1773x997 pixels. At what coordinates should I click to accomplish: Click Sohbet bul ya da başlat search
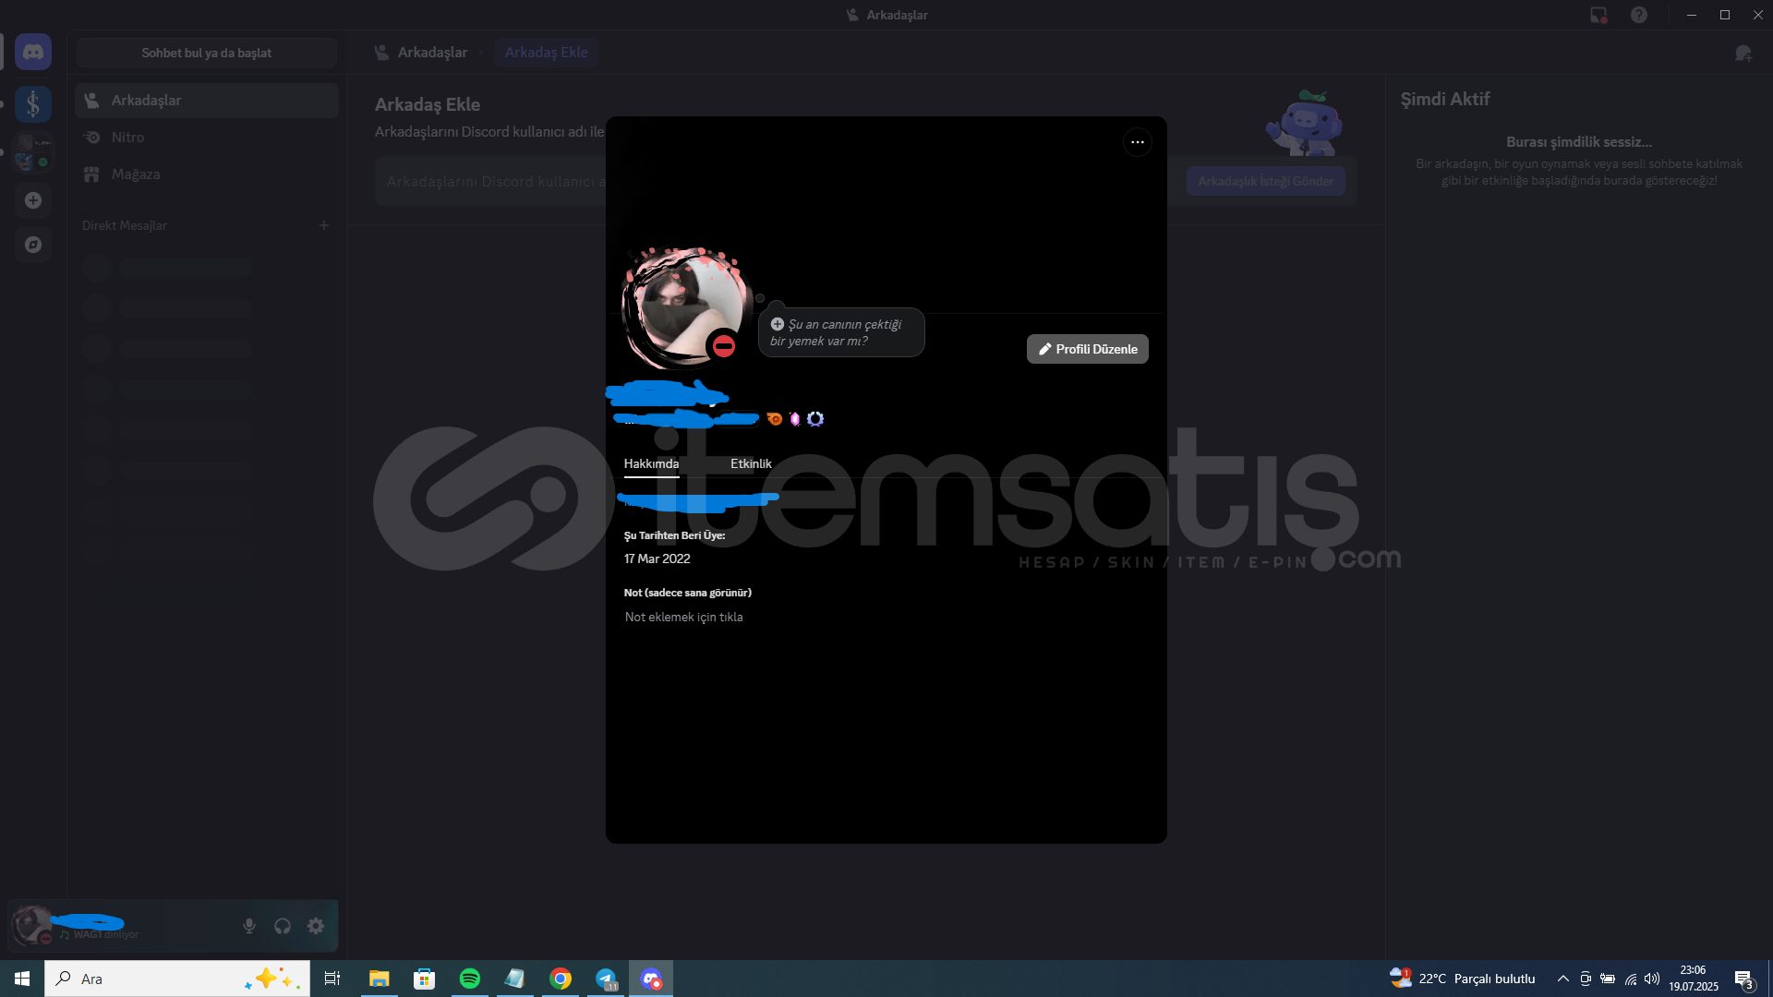coord(207,53)
